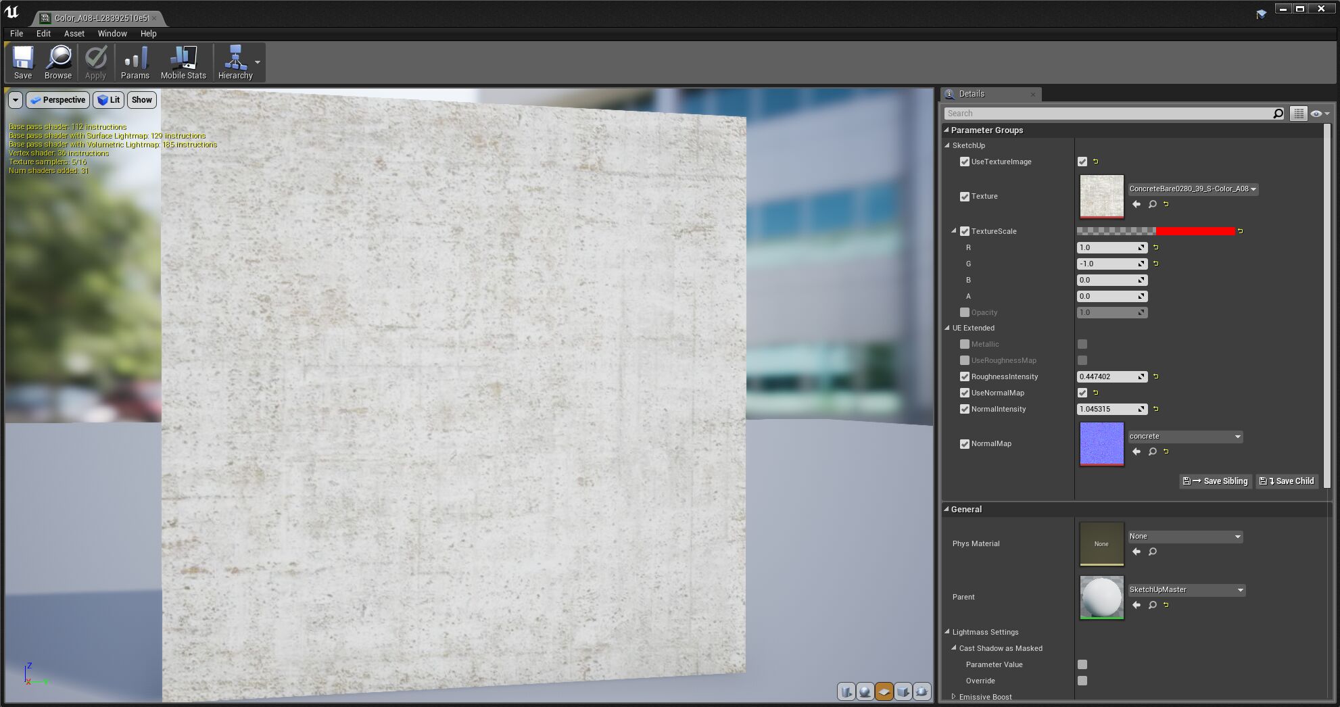Viewport: 1340px width, 707px height.
Task: Open the Hierarchy toolbar icon
Action: [x=235, y=62]
